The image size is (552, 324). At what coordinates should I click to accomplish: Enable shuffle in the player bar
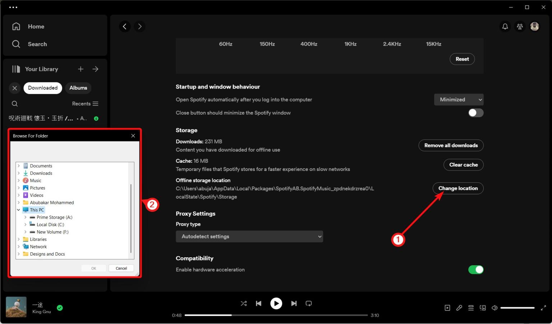[244, 303]
